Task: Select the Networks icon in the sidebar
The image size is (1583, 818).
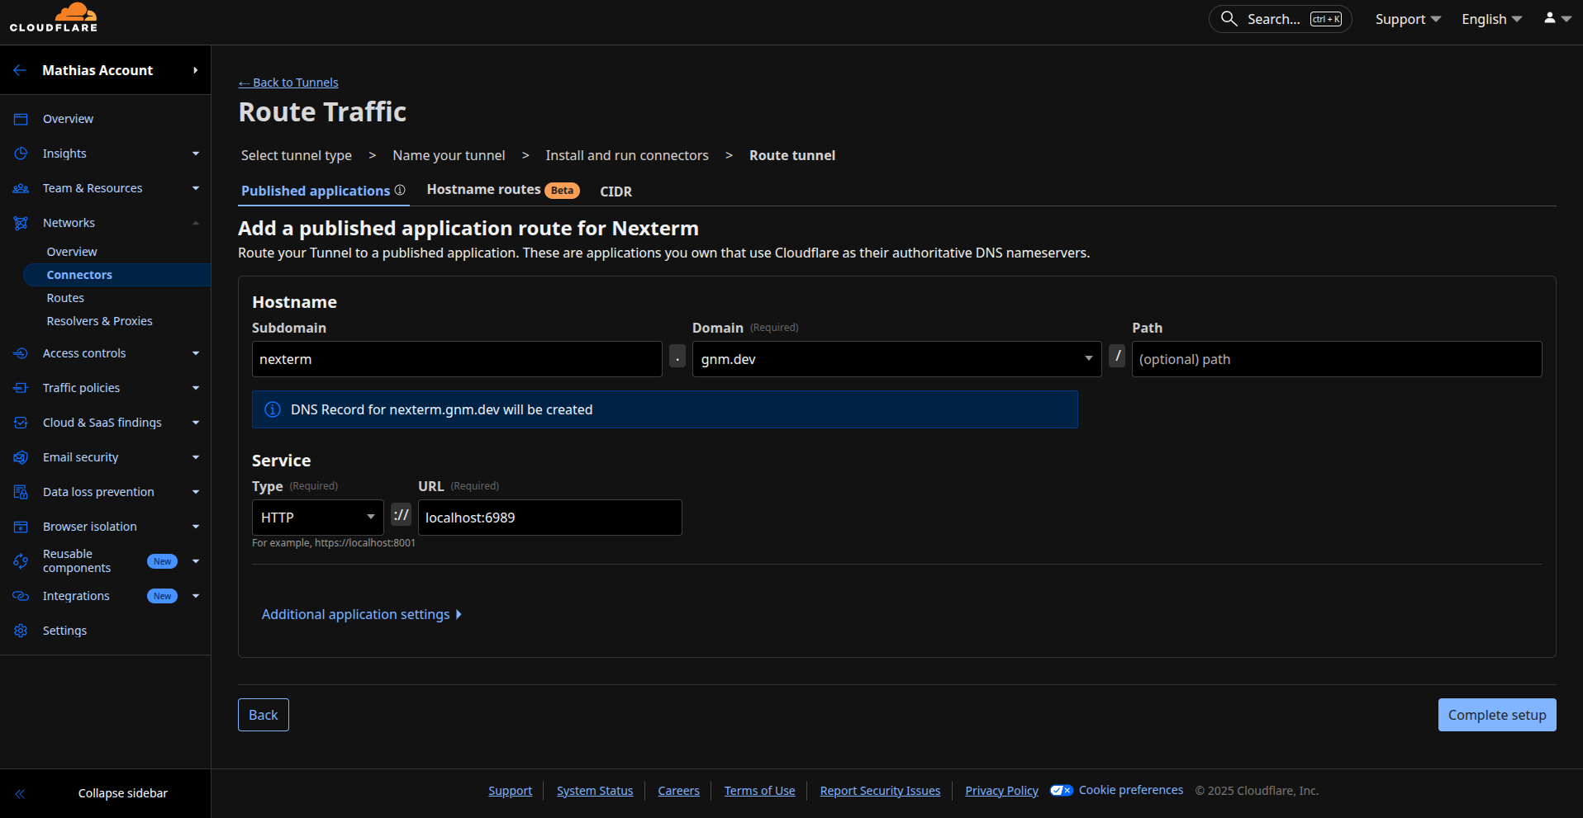Action: coord(20,222)
